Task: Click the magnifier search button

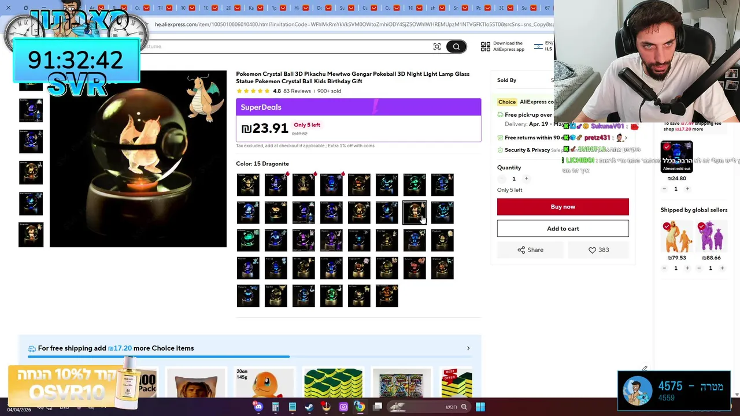Action: [x=456, y=47]
